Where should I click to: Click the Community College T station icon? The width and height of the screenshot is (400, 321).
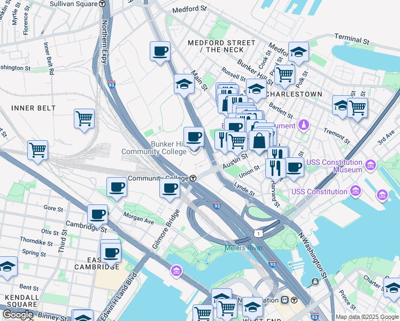(194, 178)
